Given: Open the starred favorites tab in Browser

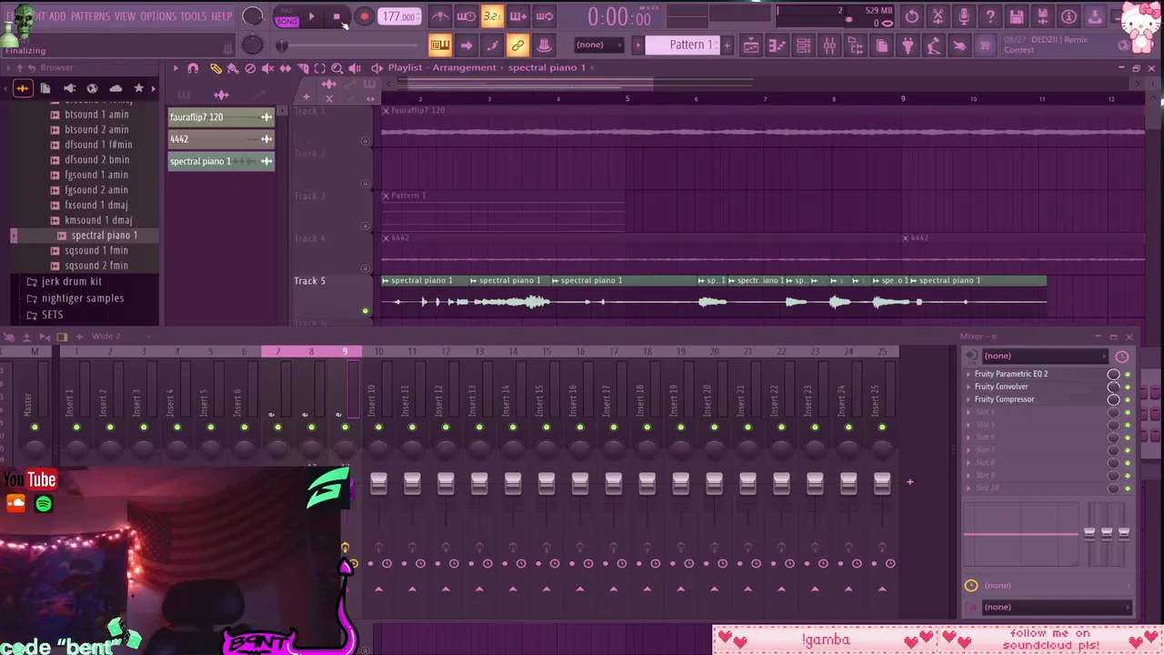Looking at the screenshot, I should (x=138, y=88).
